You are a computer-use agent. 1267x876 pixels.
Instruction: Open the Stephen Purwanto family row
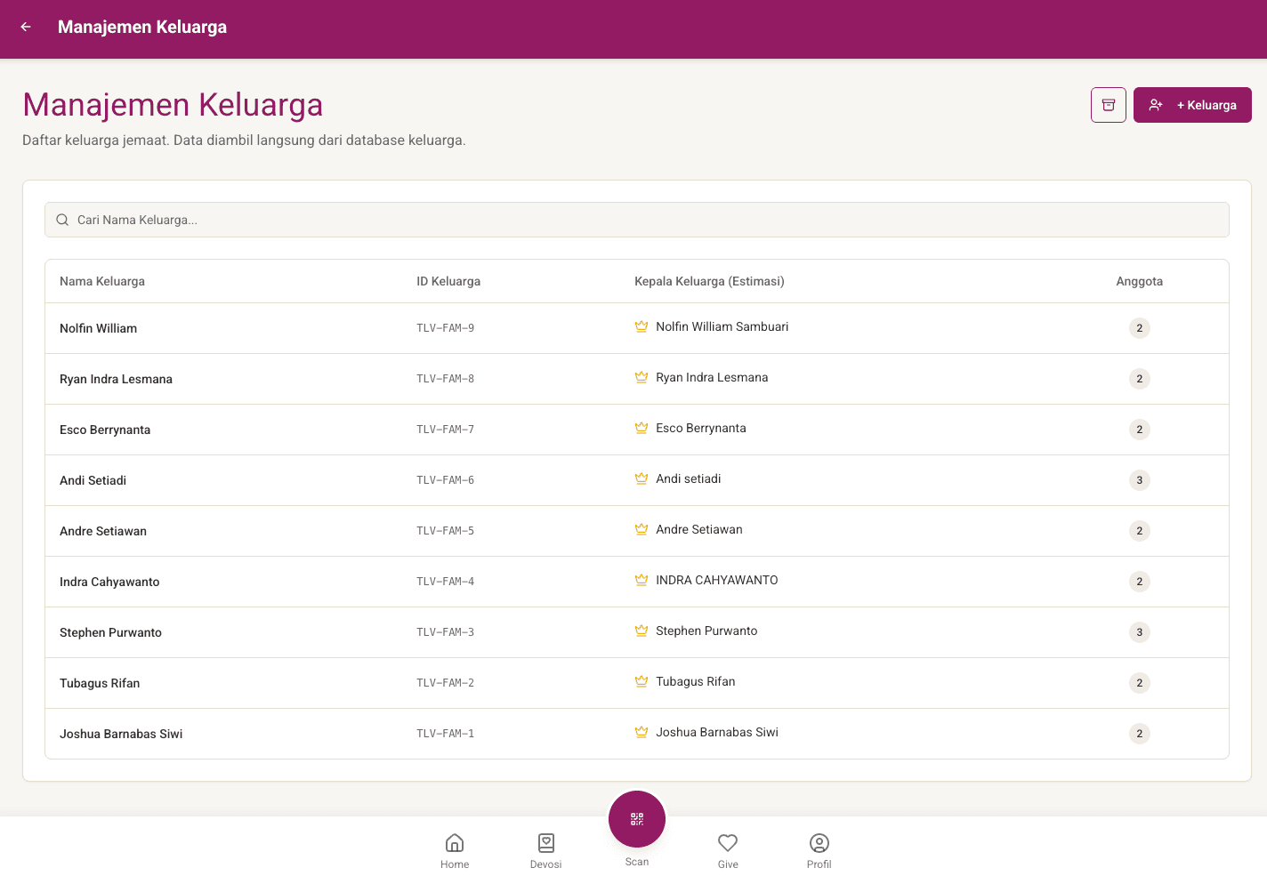637,632
